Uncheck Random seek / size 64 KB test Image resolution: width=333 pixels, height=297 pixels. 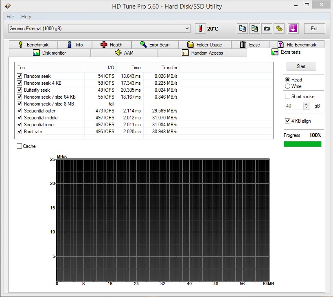[x=19, y=97]
